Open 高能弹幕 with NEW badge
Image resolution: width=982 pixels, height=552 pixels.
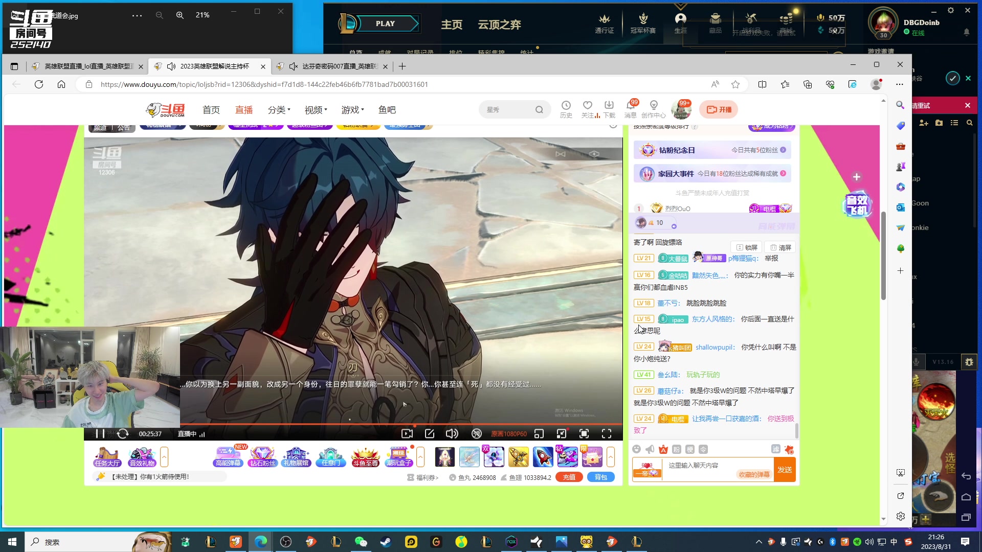[x=228, y=457]
